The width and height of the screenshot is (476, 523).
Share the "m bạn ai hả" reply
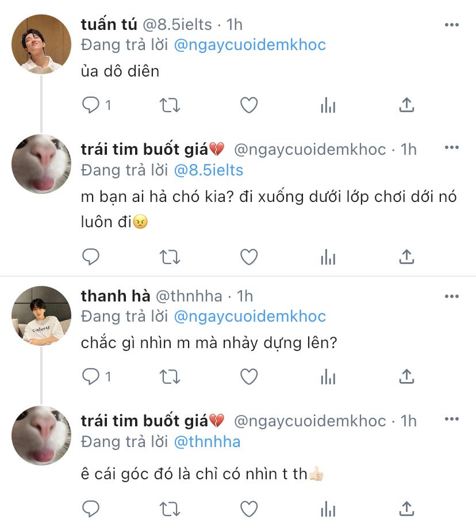(x=406, y=257)
